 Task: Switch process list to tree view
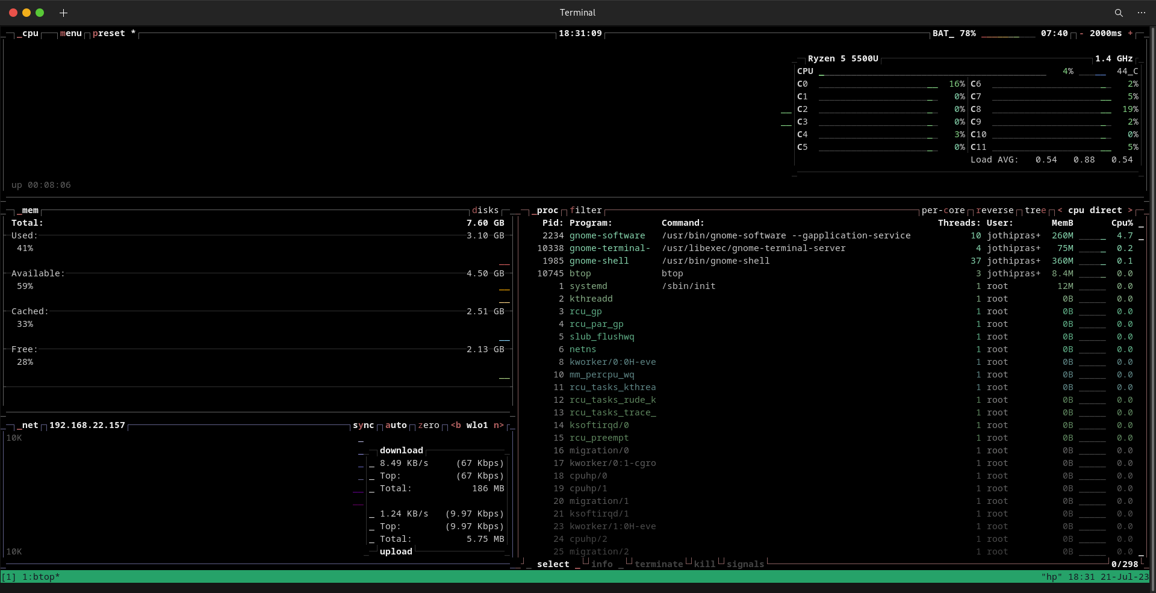point(1036,210)
